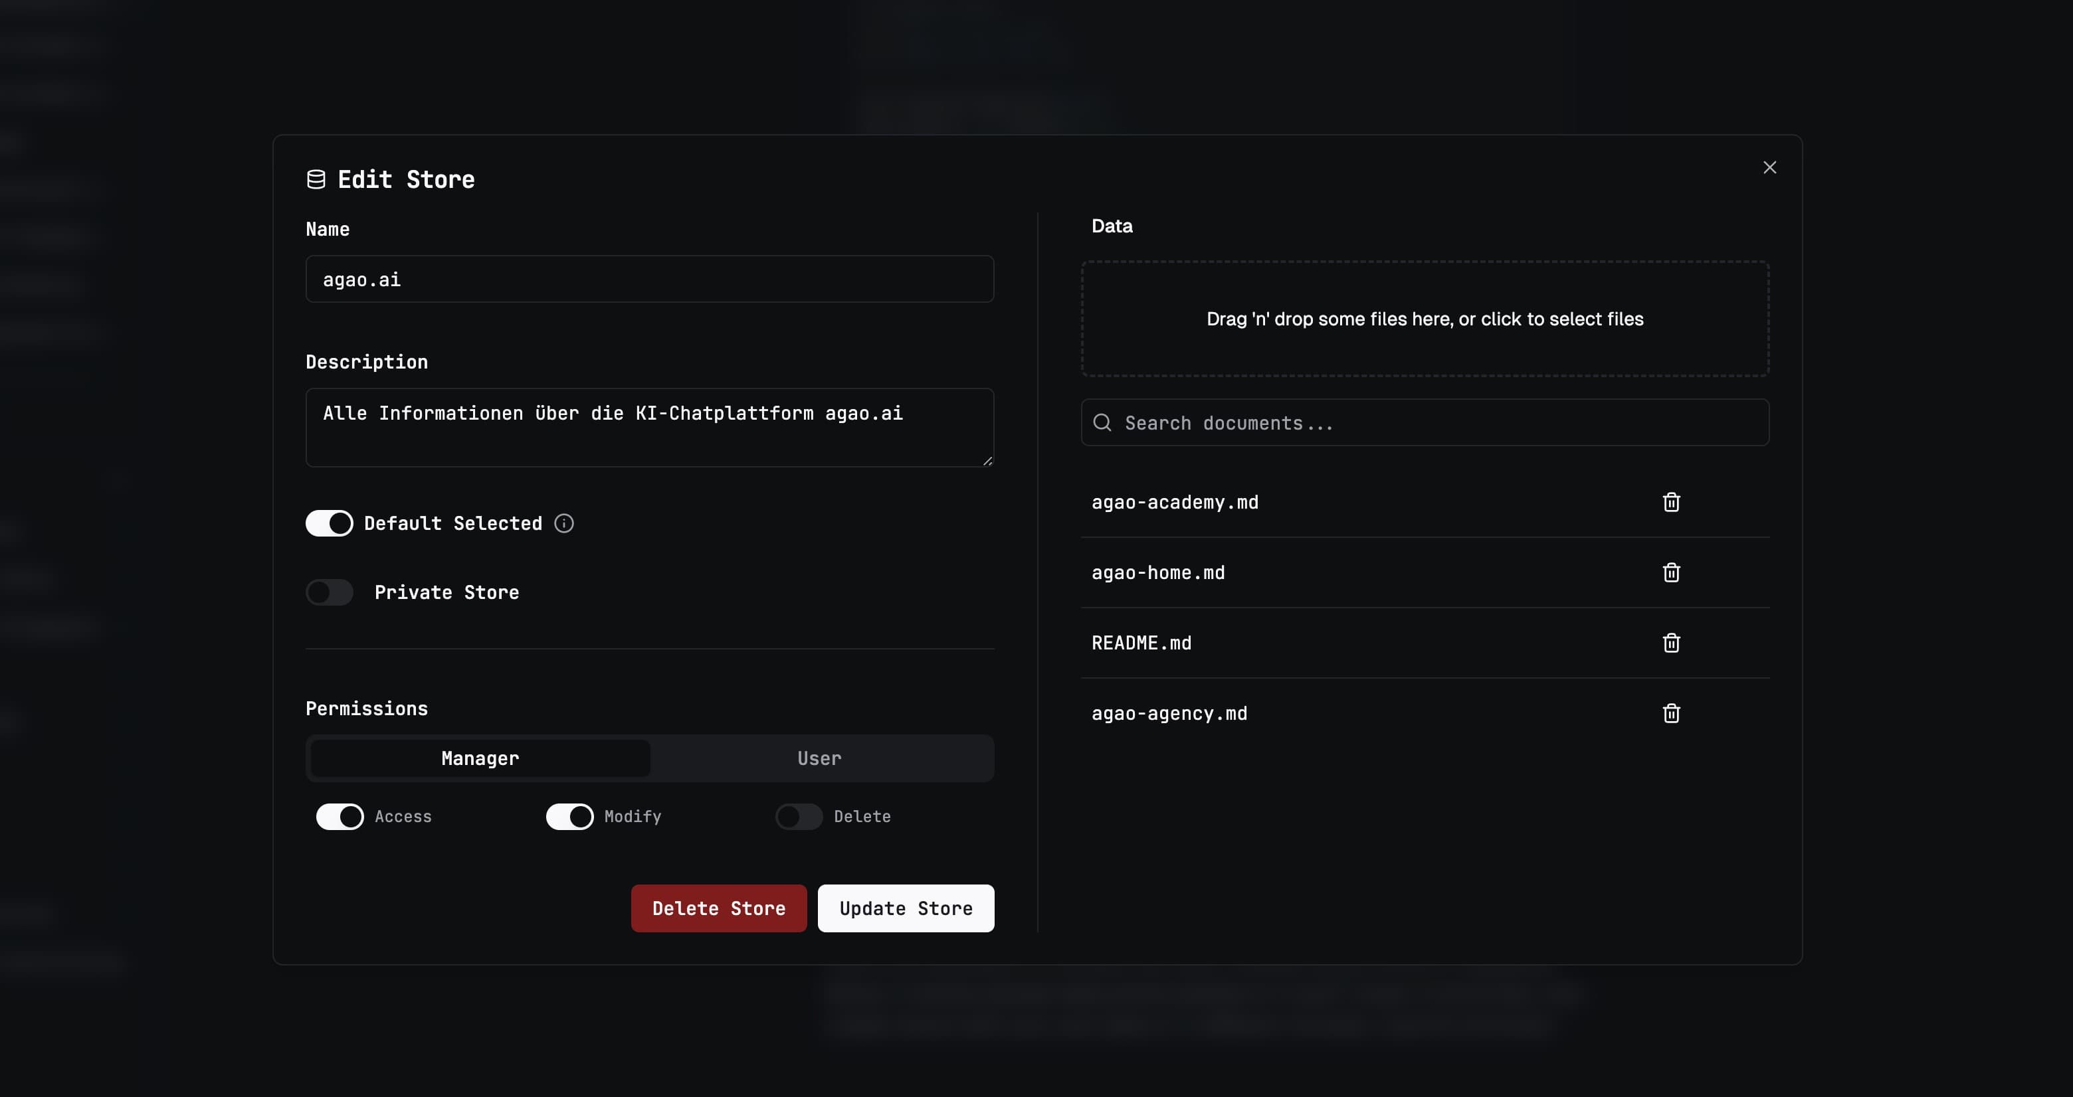Click the Delete Store button
2073x1097 pixels.
point(719,909)
